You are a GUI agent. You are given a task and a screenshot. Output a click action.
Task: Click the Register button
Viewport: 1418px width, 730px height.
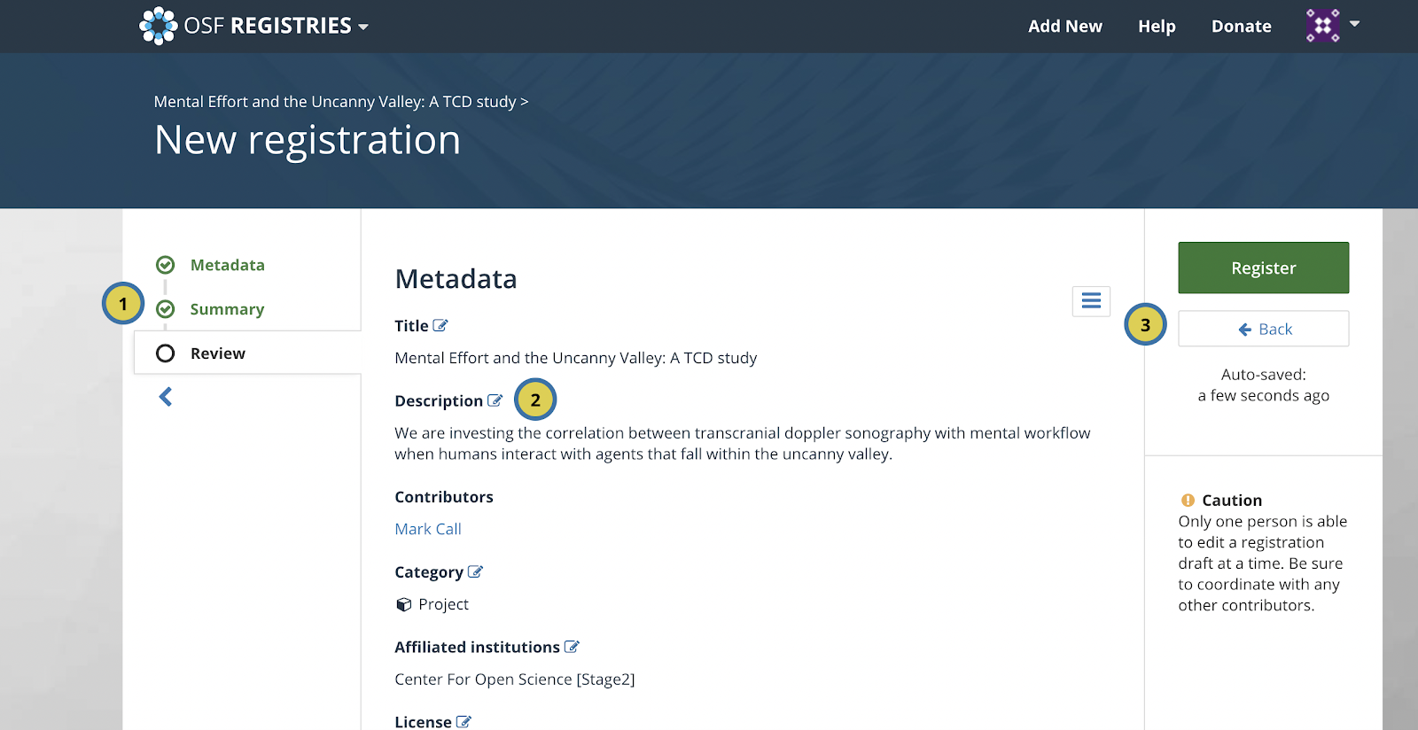coord(1264,268)
